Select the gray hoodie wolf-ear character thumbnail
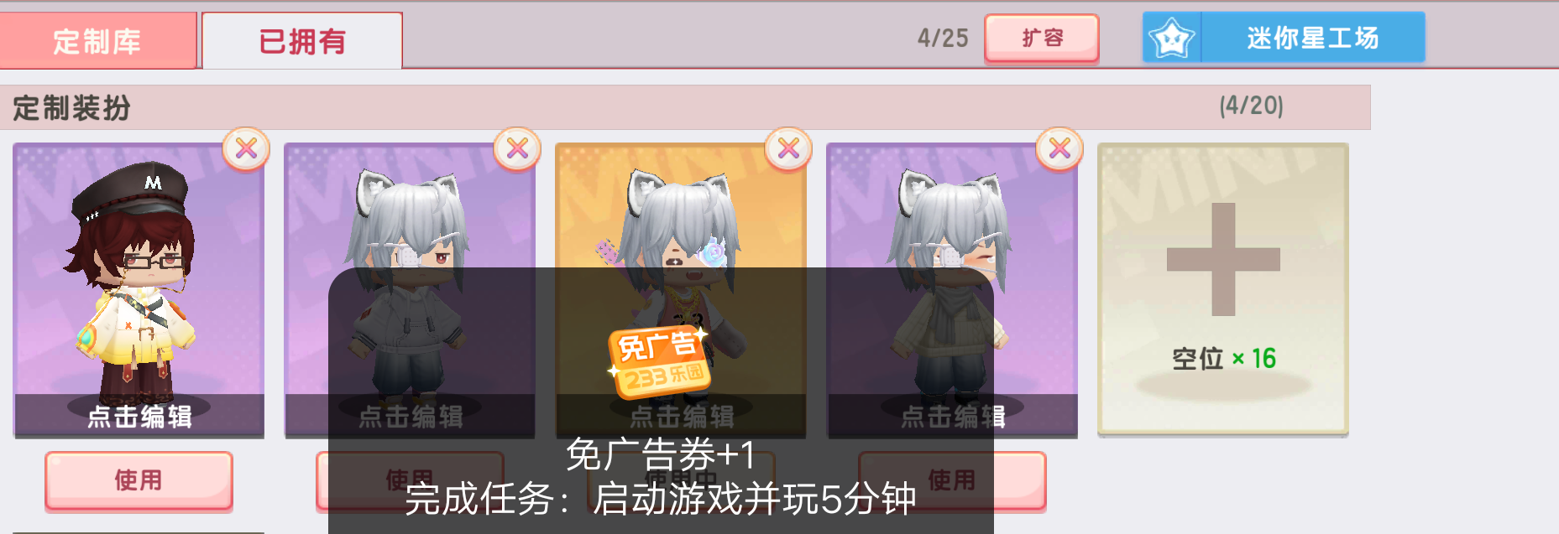This screenshot has height=534, width=1559. pyautogui.click(x=410, y=290)
